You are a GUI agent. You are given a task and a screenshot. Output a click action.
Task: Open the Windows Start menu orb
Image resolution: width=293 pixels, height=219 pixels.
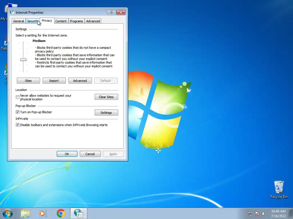[x=8, y=213]
